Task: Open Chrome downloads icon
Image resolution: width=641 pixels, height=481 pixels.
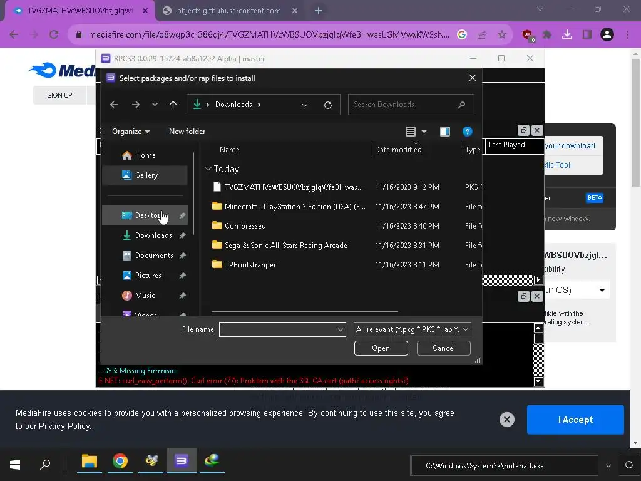Action: point(567,35)
